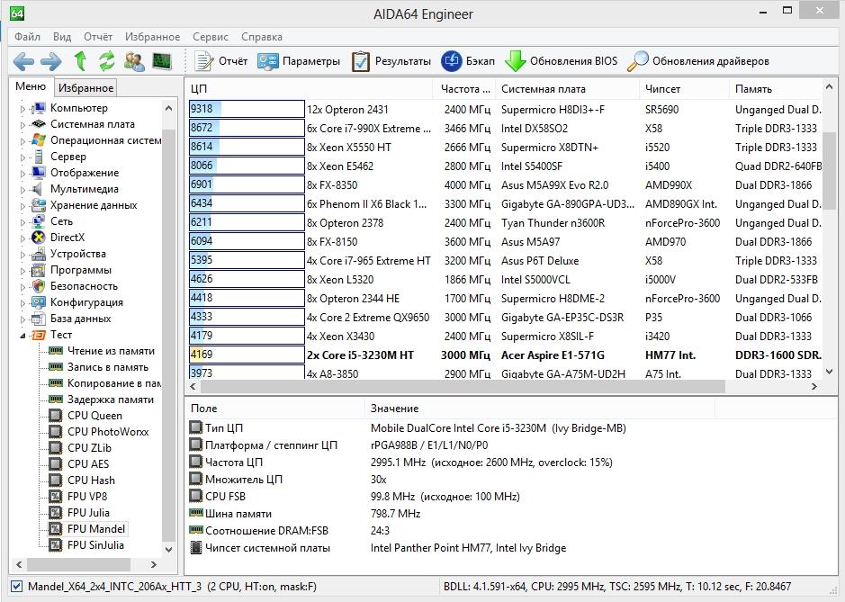Viewport: 845px width, 602px height.
Task: Expand the Компьютер tree node
Action: coord(23,108)
